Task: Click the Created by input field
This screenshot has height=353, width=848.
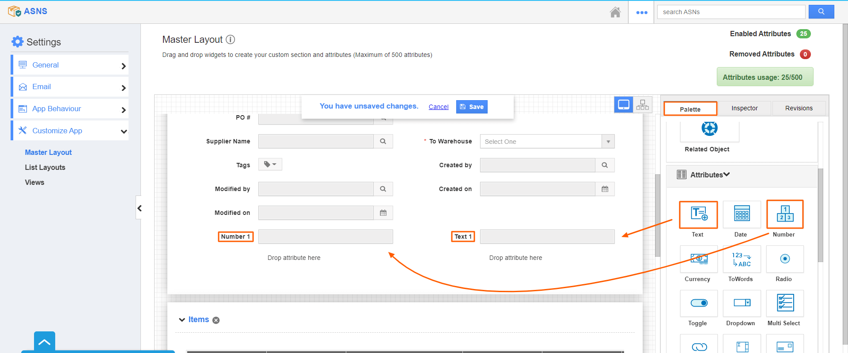Action: click(538, 165)
